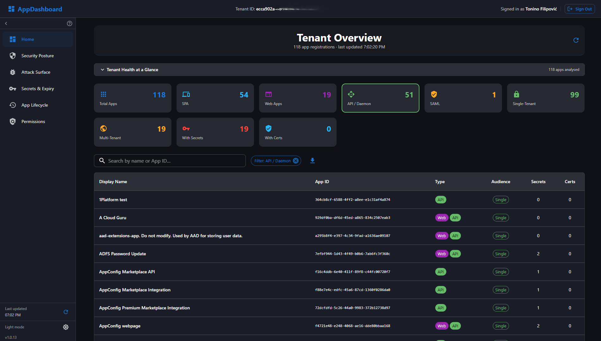This screenshot has height=341, width=601.
Task: Collapse the Tenant Health at a Glance panel
Action: pyautogui.click(x=102, y=70)
